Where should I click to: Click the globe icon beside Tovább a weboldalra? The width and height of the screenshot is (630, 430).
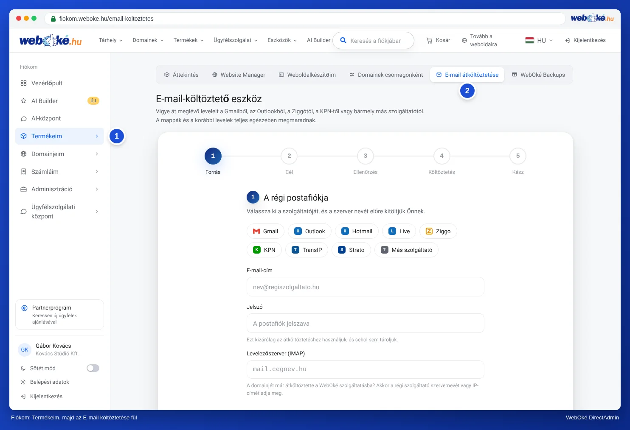tap(464, 40)
